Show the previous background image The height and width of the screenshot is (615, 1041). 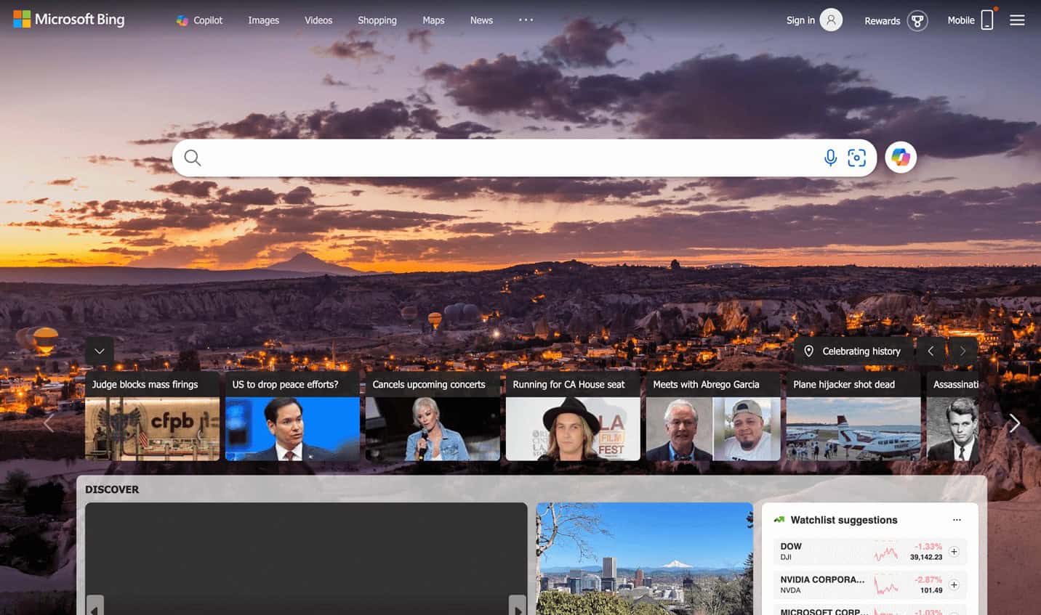pos(931,351)
